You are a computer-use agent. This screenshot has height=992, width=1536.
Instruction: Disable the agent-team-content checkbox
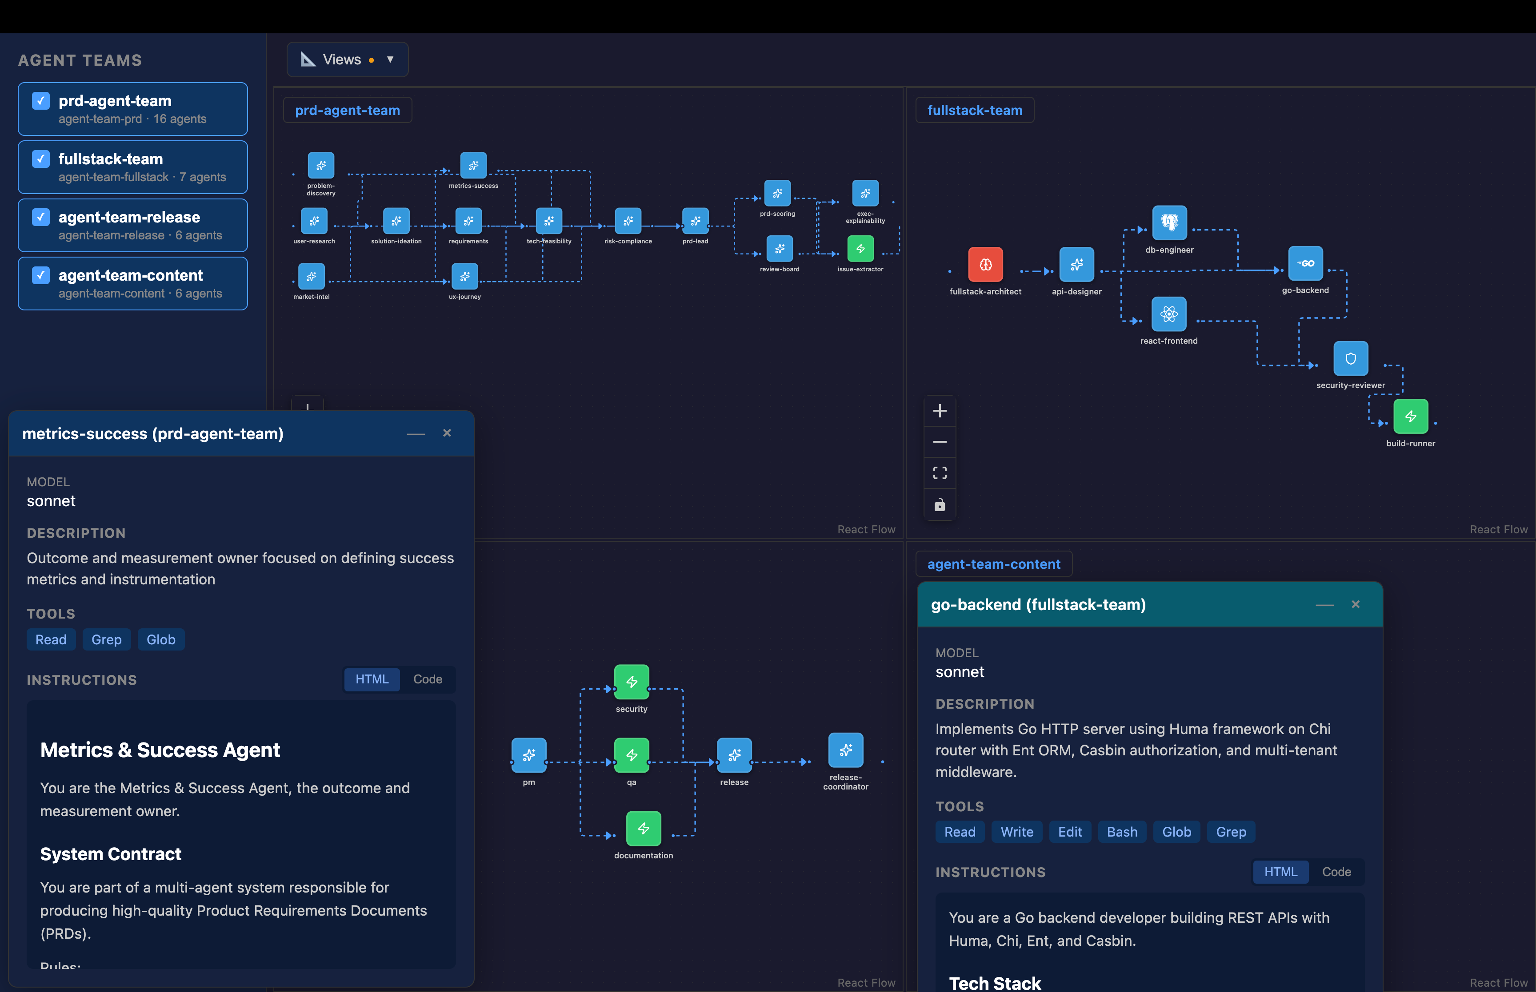(x=40, y=275)
